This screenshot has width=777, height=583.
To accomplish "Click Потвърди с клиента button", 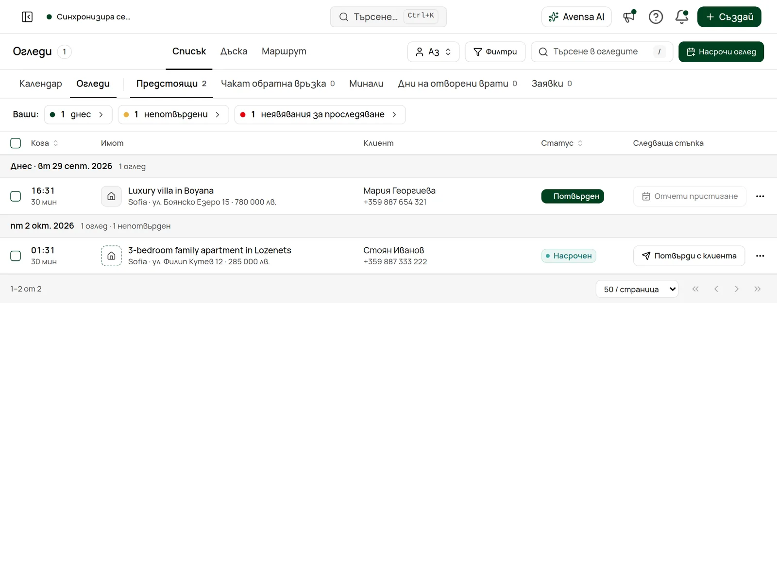I will click(x=689, y=256).
